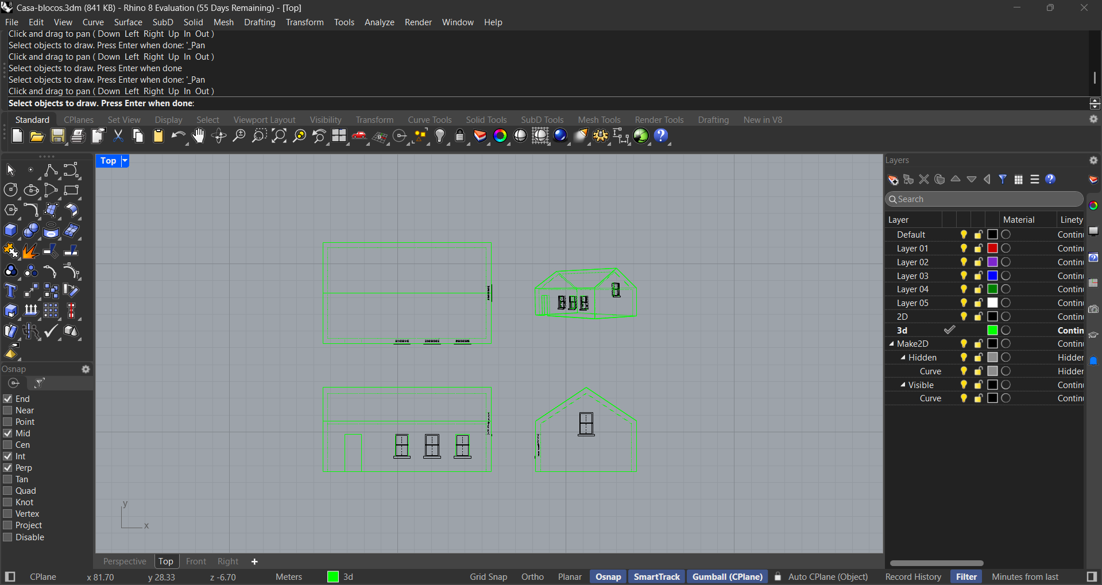Enable the Near osnap checkbox

[7, 410]
